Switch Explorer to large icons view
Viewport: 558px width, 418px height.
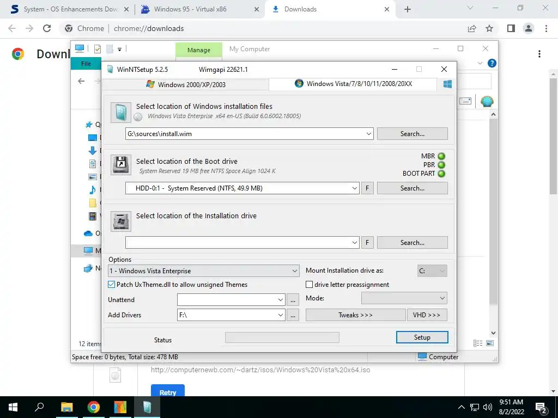(x=490, y=343)
